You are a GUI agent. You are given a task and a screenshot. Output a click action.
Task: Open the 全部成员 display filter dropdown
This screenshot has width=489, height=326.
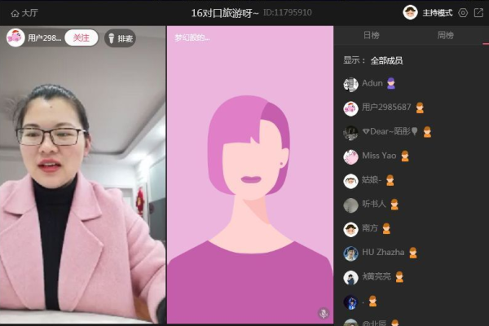(386, 60)
